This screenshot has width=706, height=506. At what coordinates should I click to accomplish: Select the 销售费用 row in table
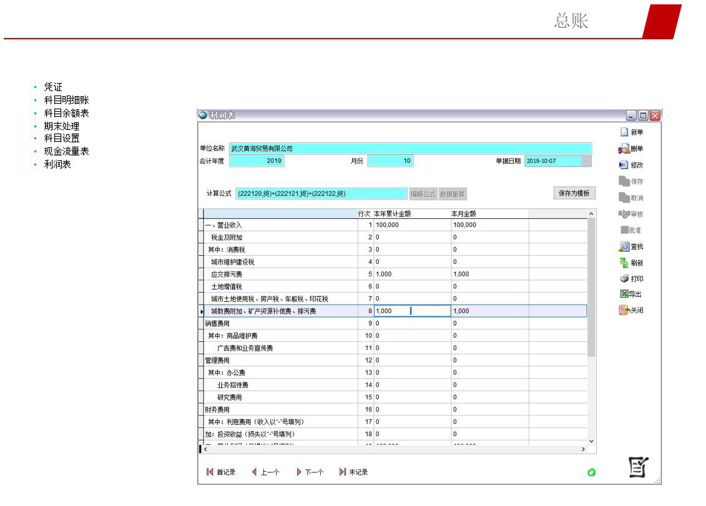(280, 323)
